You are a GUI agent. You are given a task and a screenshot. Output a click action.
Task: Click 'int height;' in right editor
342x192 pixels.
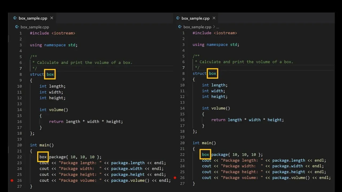click(x=215, y=97)
